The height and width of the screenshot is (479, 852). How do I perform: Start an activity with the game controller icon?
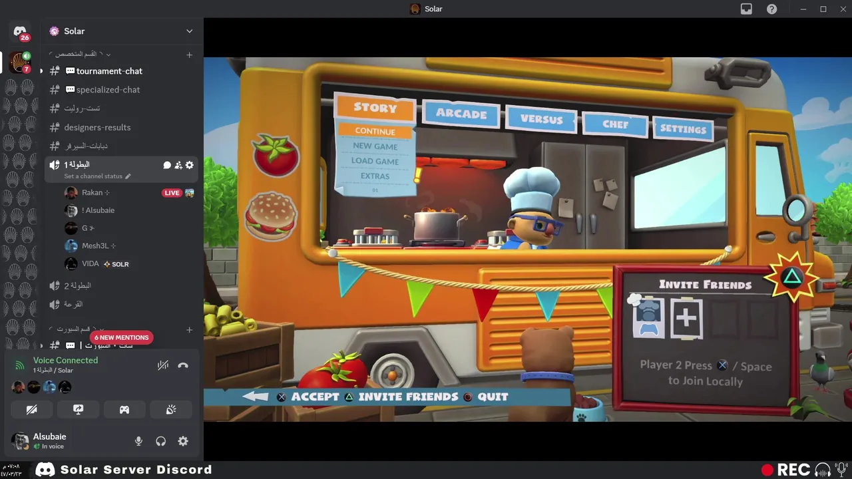click(x=124, y=410)
